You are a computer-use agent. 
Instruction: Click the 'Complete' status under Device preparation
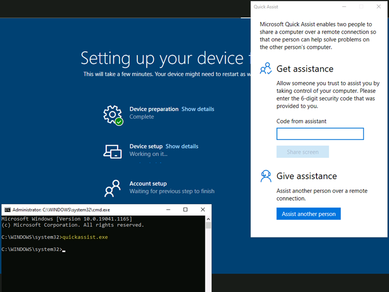pos(142,117)
